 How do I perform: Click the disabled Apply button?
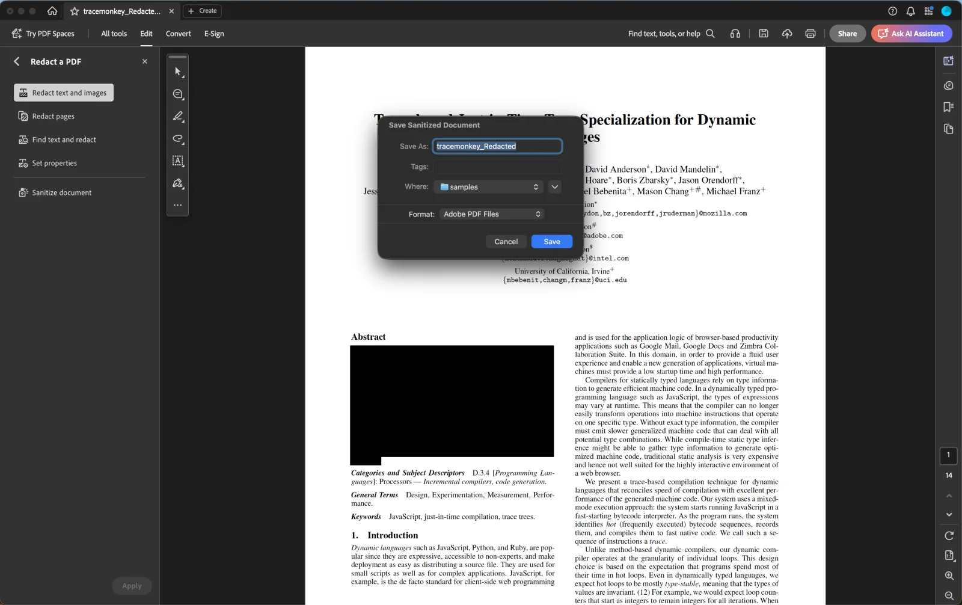(x=132, y=586)
